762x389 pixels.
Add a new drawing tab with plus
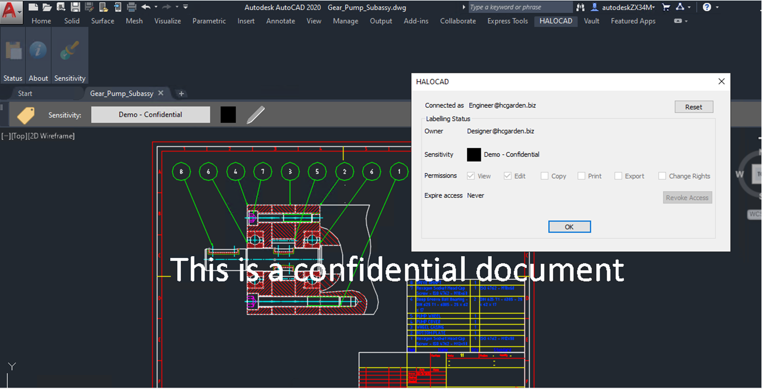point(181,94)
